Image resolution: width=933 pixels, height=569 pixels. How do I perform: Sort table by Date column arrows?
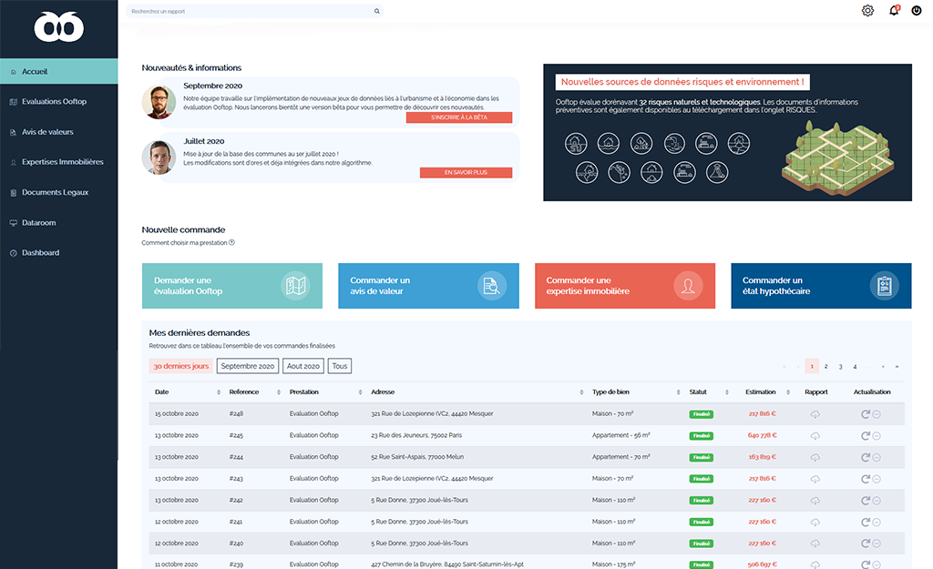pyautogui.click(x=219, y=392)
